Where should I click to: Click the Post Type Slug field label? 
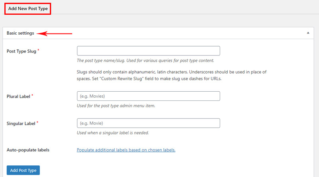tap(22, 51)
